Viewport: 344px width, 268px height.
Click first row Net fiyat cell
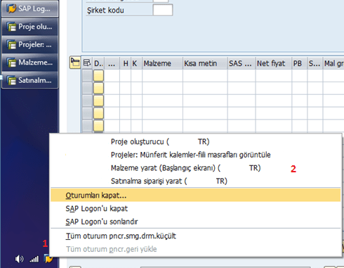274,76
